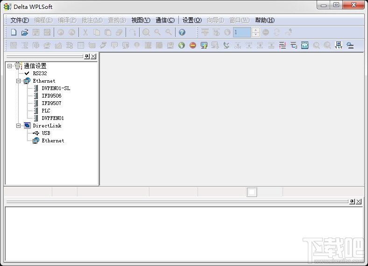Click the blue monitor chart icon
Viewport: 368px width, 266px height.
click(304, 45)
